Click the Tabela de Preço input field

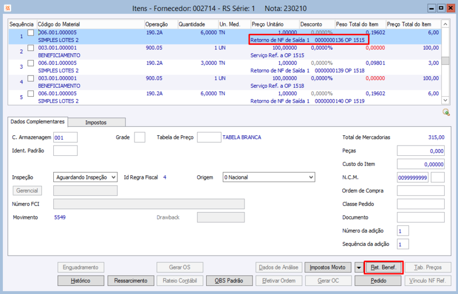(x=209, y=137)
